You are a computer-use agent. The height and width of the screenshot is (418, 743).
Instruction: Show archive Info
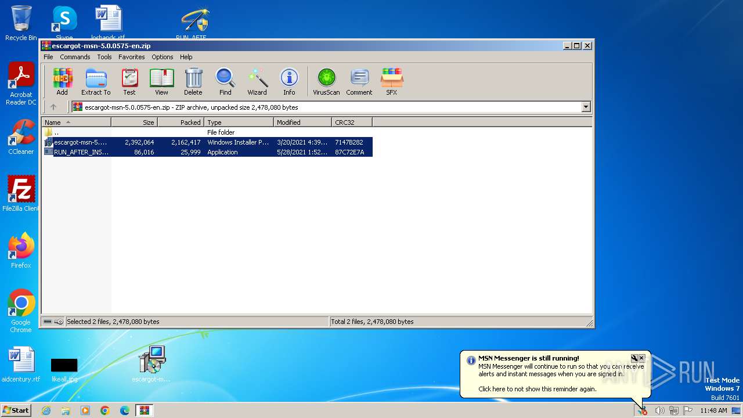pos(289,81)
